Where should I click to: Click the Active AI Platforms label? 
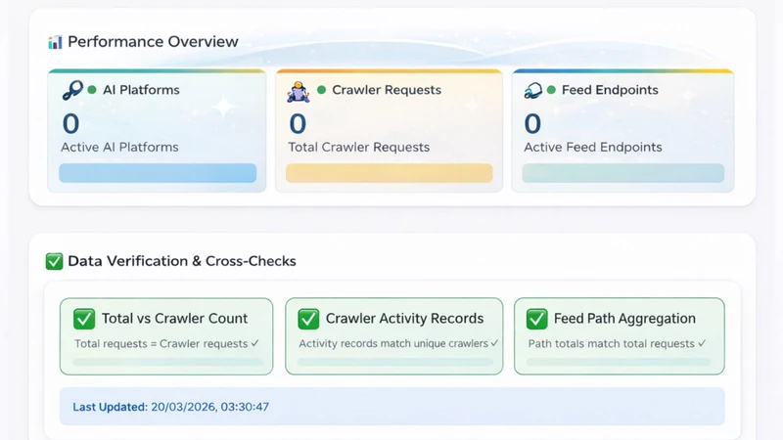click(119, 148)
